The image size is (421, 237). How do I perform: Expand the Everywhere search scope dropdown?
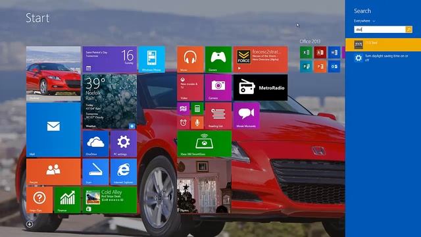[x=364, y=21]
